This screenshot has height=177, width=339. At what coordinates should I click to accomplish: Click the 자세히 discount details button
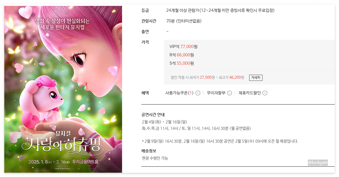click(x=256, y=77)
